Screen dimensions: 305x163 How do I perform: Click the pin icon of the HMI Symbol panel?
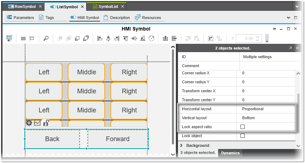274,29
